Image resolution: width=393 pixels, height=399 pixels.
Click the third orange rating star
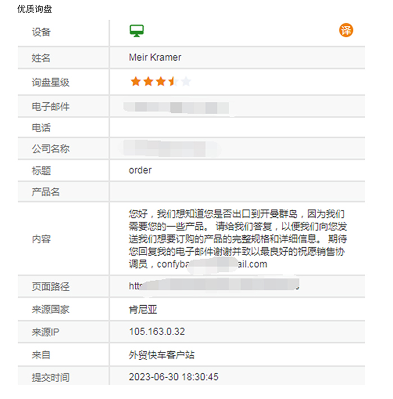tap(161, 82)
